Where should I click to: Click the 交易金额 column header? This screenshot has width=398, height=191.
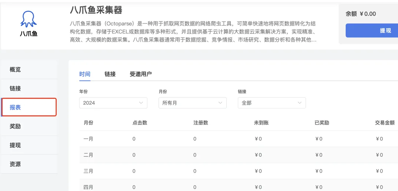[385, 123]
